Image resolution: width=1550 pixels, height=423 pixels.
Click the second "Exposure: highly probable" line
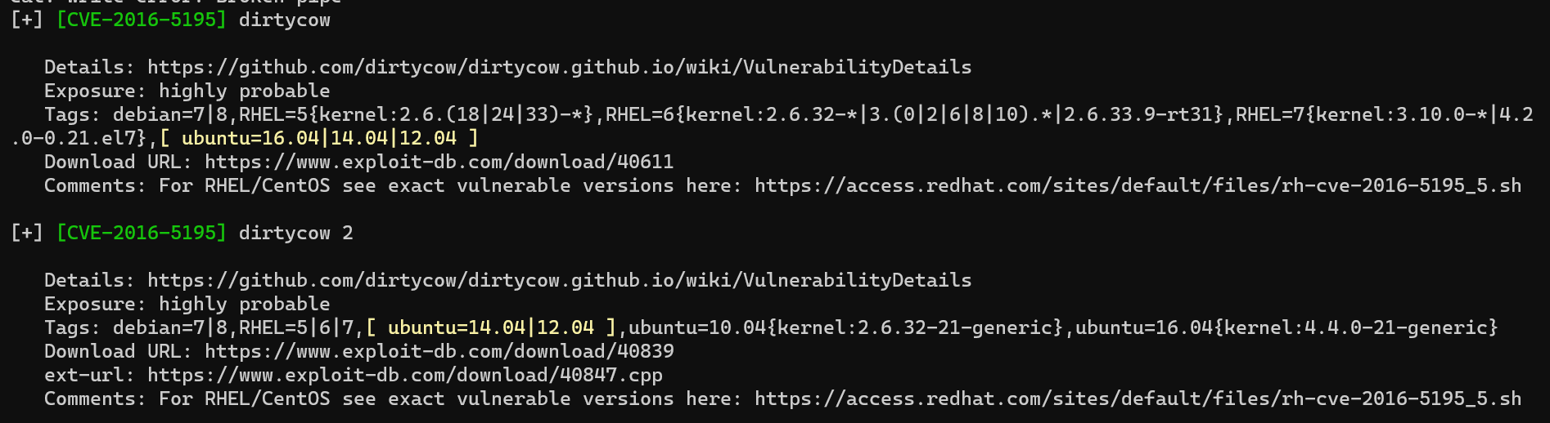(x=187, y=304)
